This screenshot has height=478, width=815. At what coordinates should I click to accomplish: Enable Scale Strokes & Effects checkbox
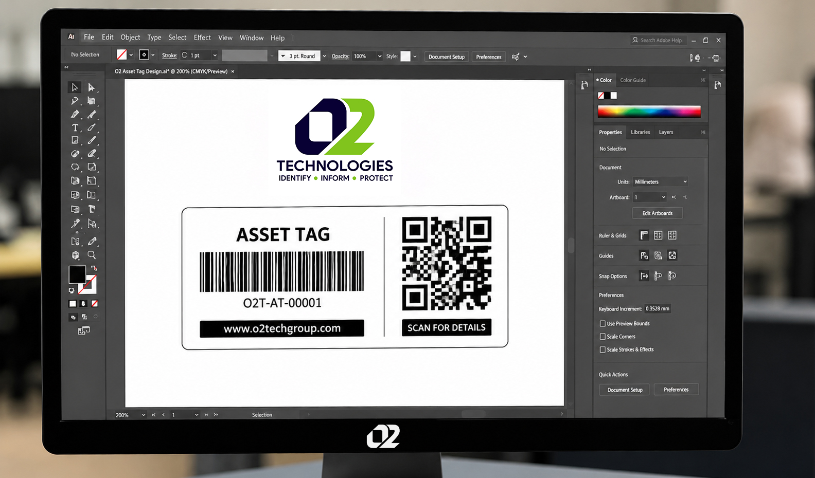click(x=603, y=350)
